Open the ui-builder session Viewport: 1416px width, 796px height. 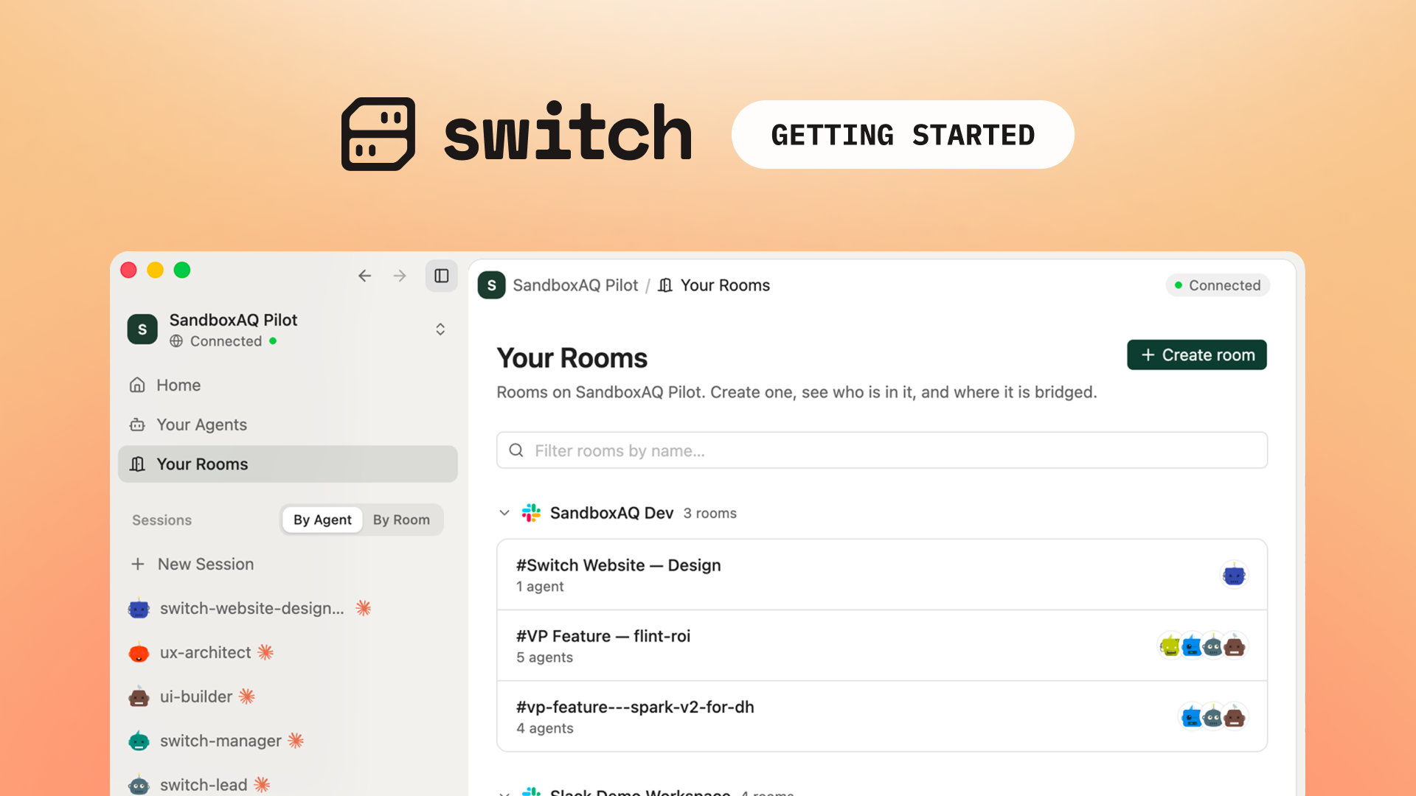(195, 696)
